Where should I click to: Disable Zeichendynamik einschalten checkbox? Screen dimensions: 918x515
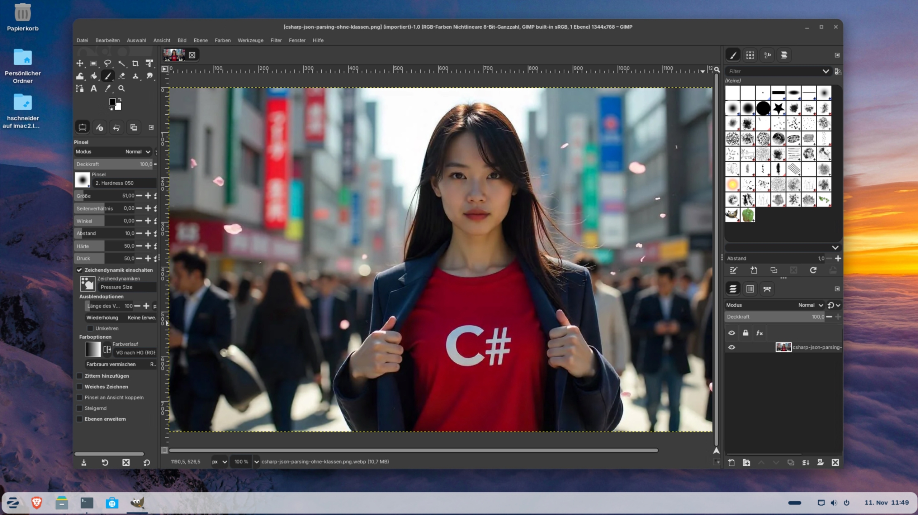80,270
